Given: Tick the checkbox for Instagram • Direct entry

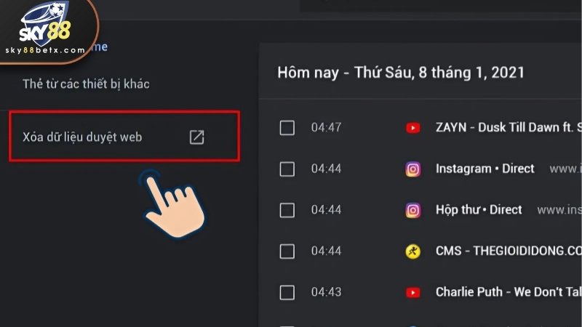Looking at the screenshot, I should (x=287, y=169).
